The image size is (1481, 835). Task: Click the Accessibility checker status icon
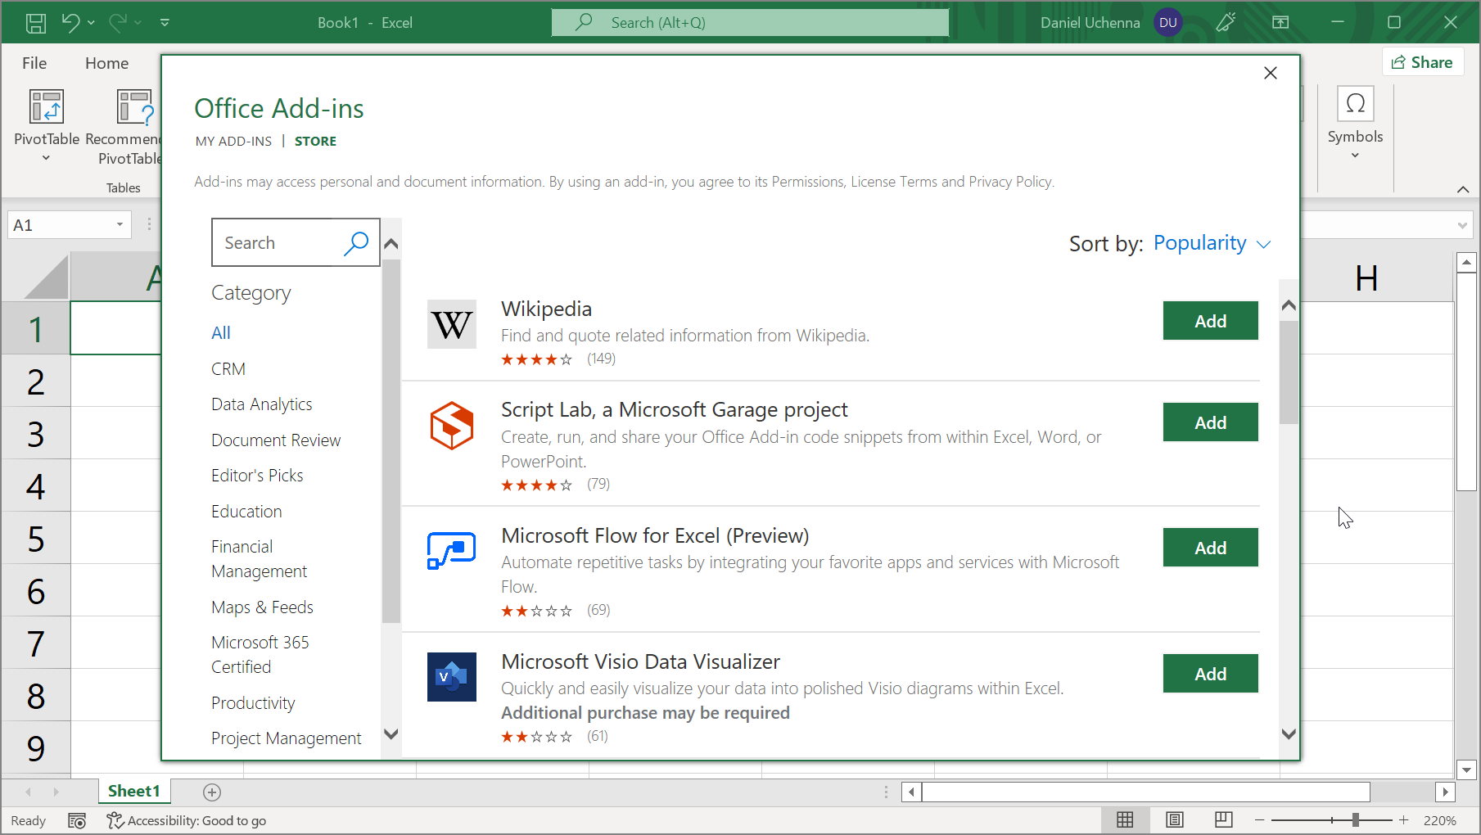115,820
